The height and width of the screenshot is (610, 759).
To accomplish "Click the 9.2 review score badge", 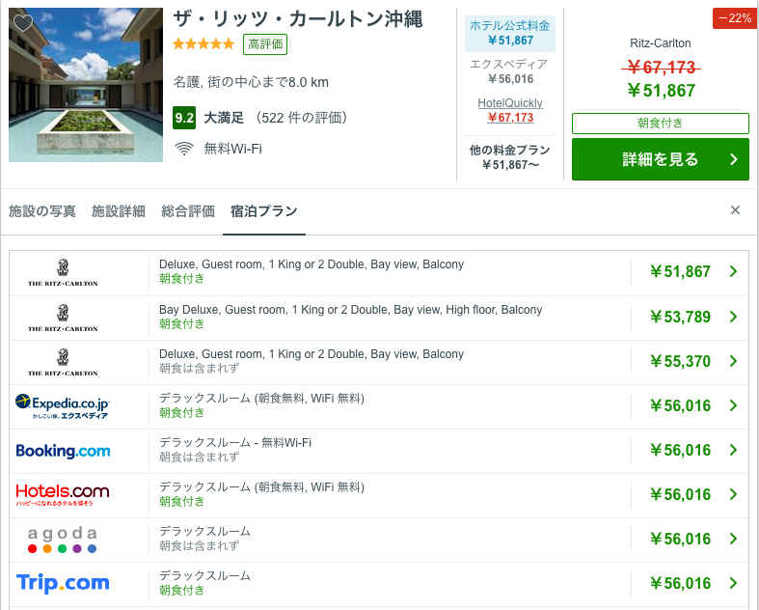I will tap(184, 118).
